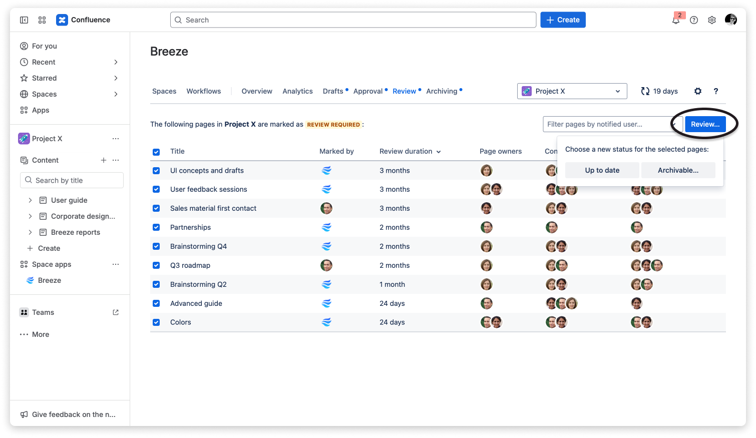This screenshot has width=756, height=438.
Task: Click the 19 days review cycle icon
Action: tap(645, 91)
